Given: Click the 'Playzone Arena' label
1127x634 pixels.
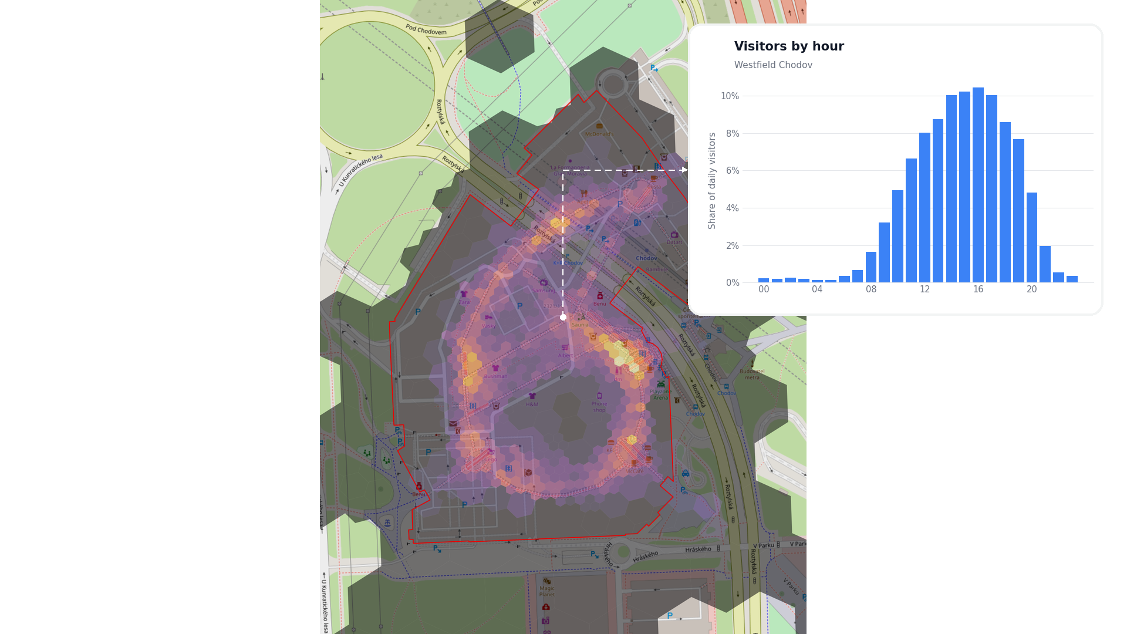Looking at the screenshot, I should (x=661, y=394).
